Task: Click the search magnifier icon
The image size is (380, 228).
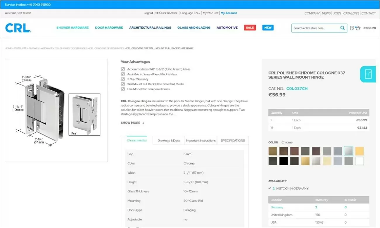Action: pos(342,28)
